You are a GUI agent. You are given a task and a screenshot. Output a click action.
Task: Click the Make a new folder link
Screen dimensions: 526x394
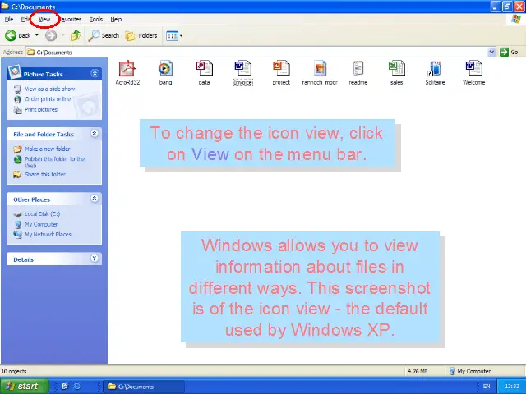[x=47, y=149]
